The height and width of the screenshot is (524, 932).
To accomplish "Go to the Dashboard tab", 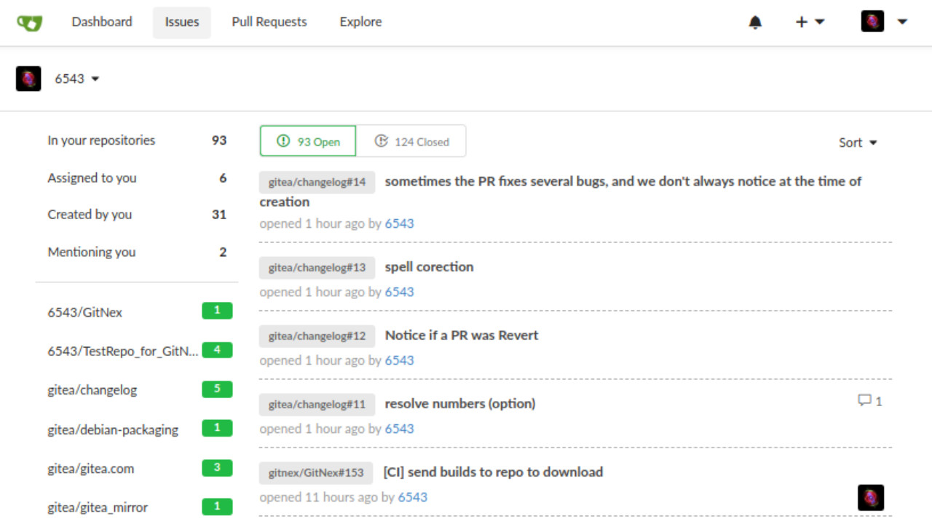I will coord(102,22).
